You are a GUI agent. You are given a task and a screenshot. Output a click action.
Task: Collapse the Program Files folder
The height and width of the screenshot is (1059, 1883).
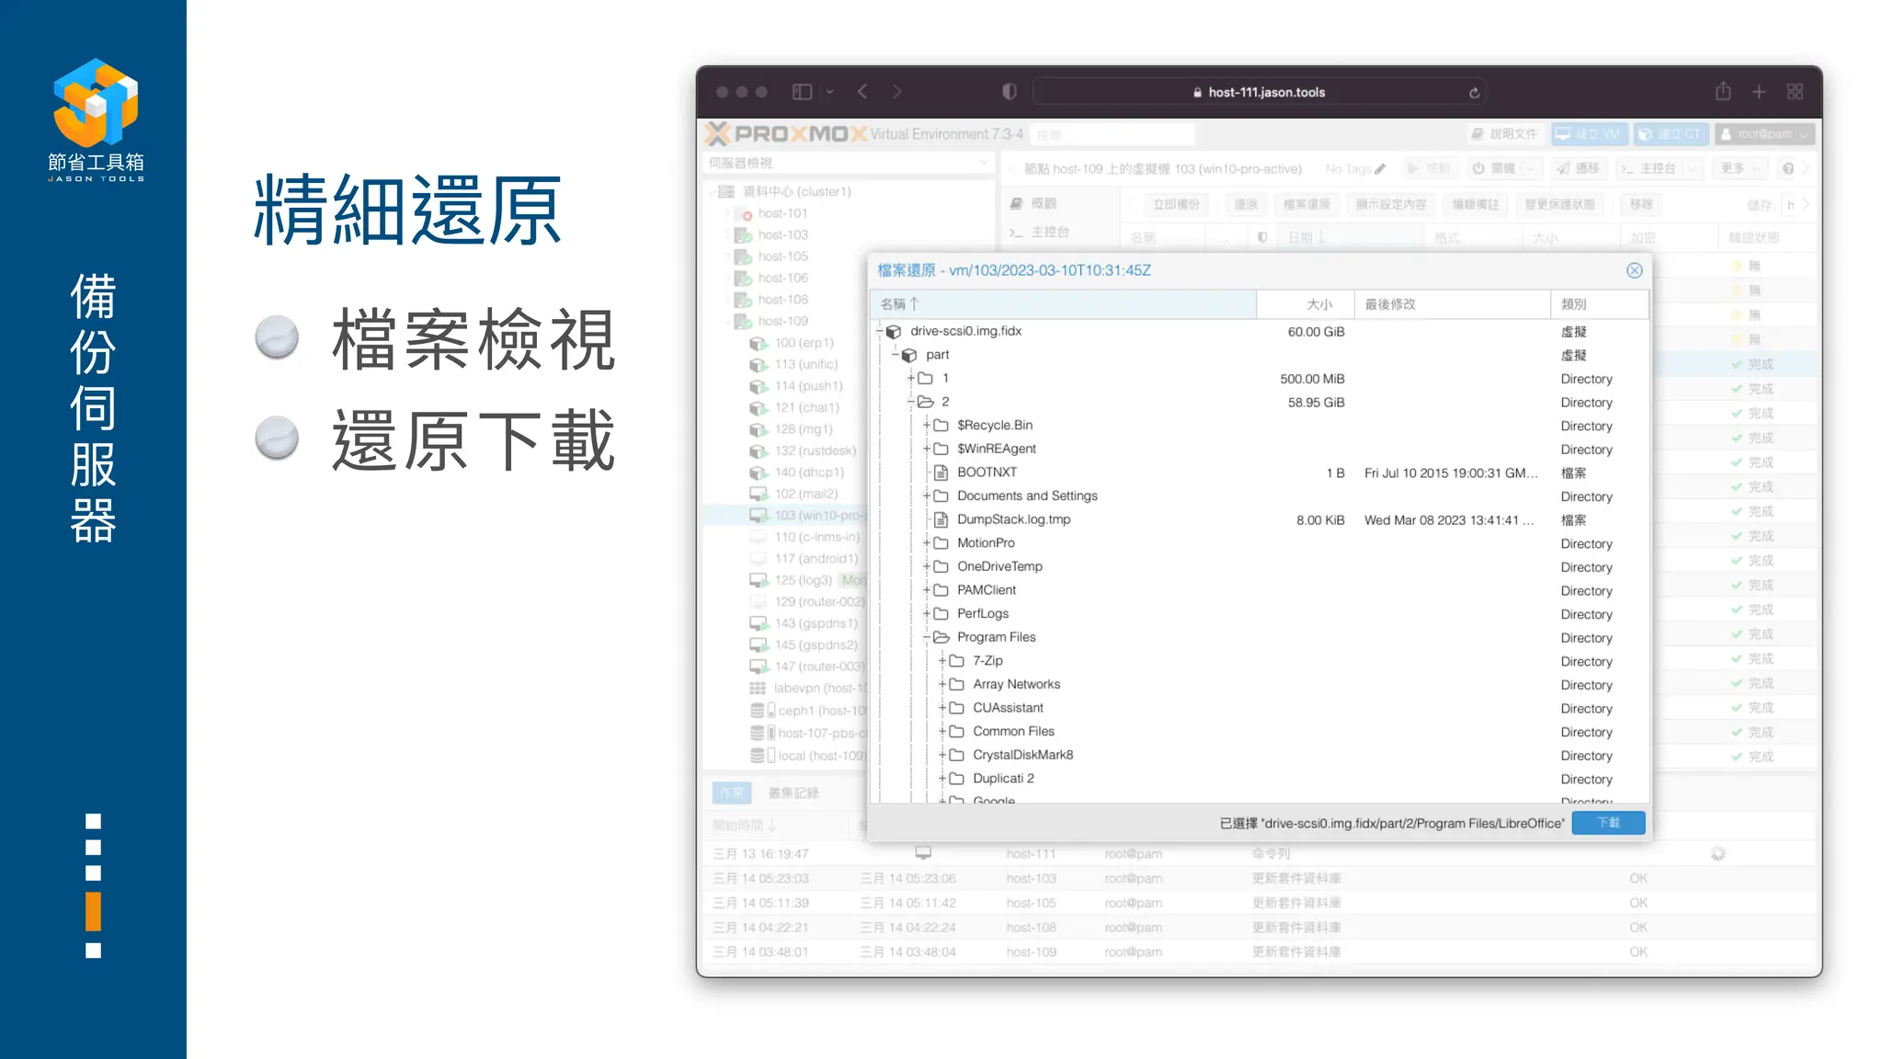coord(927,637)
